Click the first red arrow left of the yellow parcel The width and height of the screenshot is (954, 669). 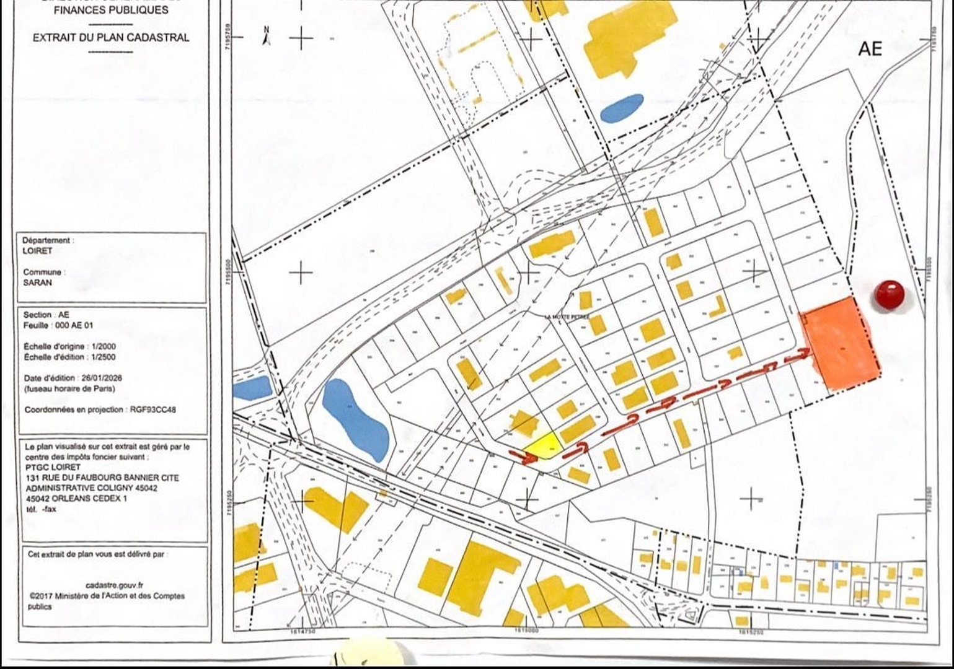(523, 457)
